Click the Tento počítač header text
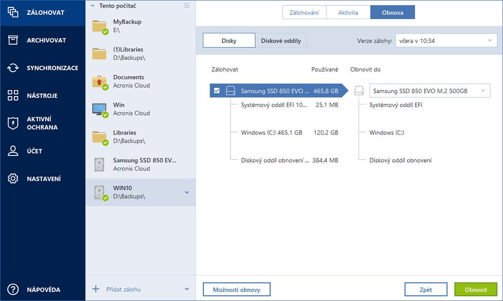 point(117,6)
